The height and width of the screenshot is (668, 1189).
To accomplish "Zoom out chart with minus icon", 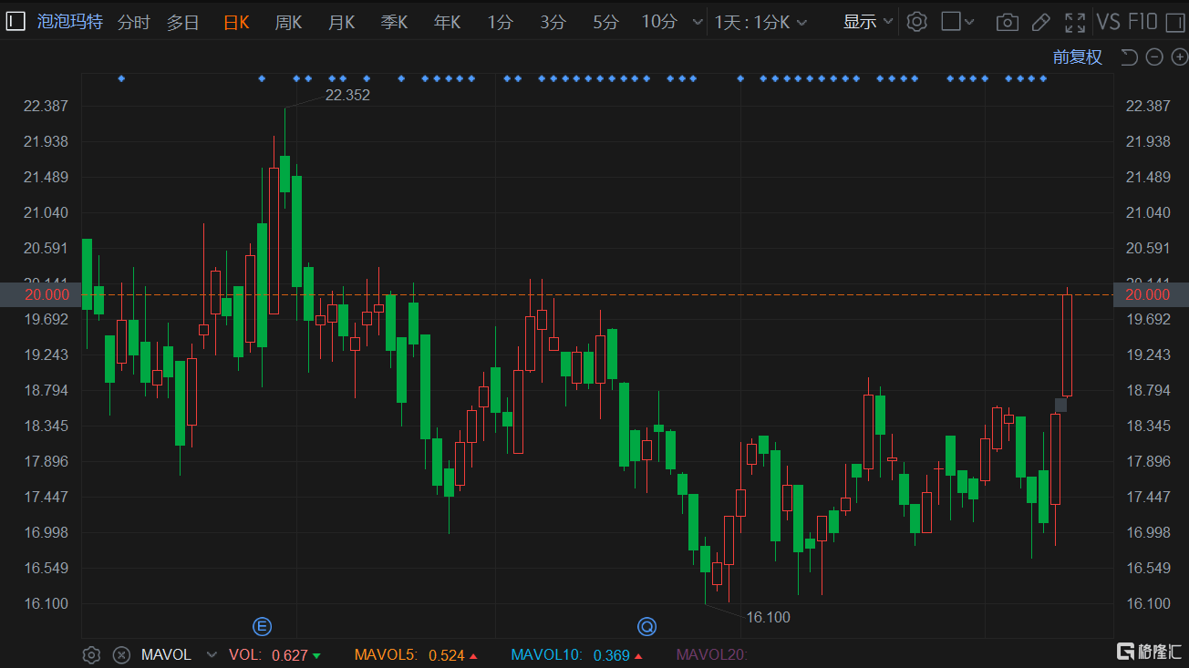I will (1154, 57).
